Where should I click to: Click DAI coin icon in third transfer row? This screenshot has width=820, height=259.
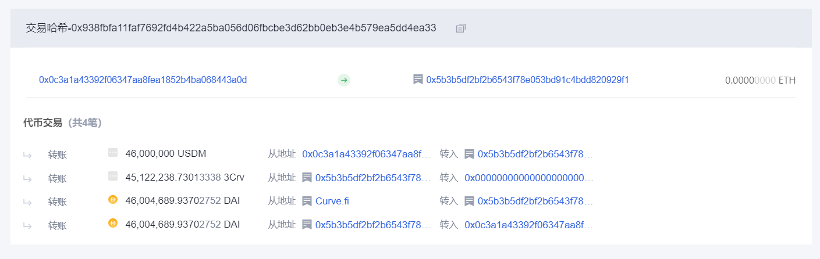113,200
